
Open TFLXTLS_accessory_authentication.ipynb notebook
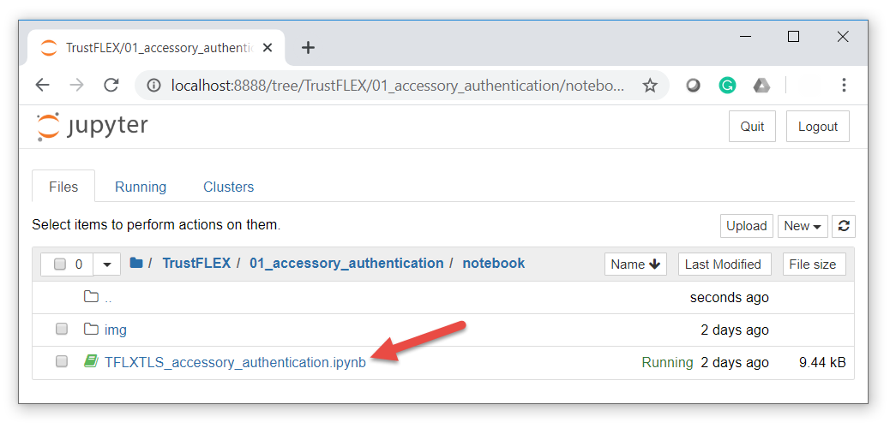[235, 362]
